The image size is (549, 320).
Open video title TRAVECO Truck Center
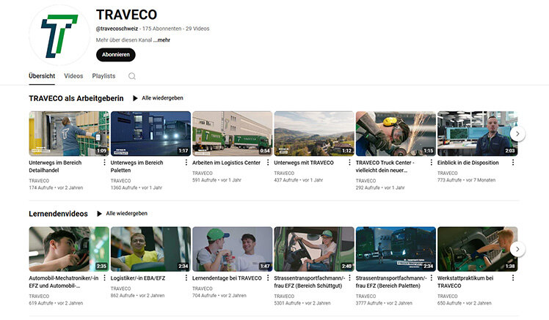click(x=385, y=166)
